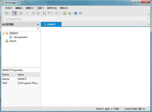Click the Xstart tree icon
The image size is (152, 112).
(x=7, y=41)
